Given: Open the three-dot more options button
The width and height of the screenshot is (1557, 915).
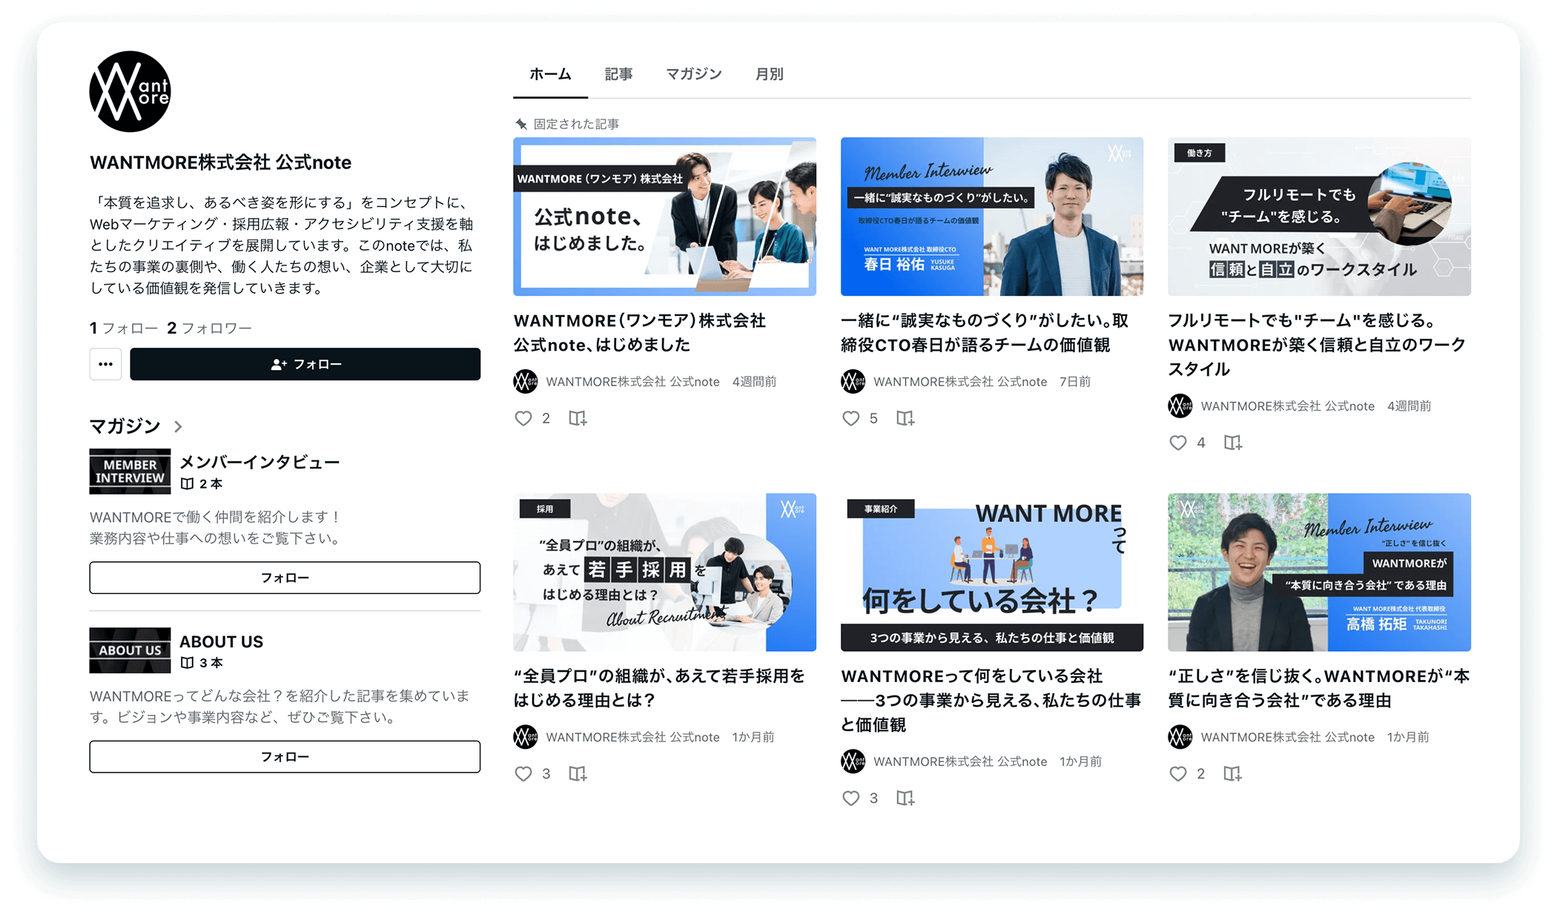Looking at the screenshot, I should click(105, 364).
